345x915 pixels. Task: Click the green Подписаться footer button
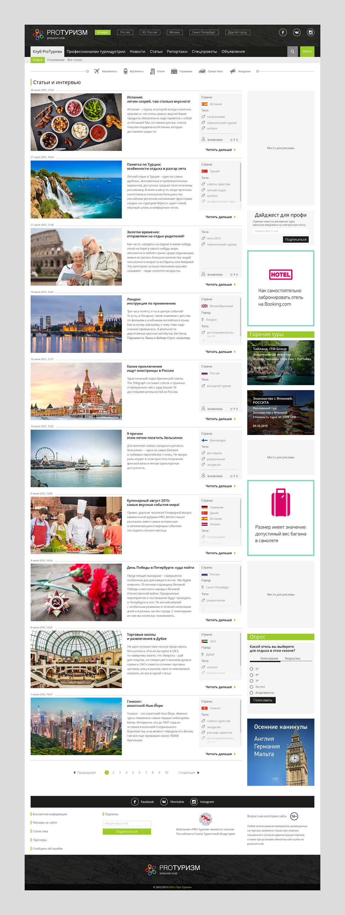[127, 831]
